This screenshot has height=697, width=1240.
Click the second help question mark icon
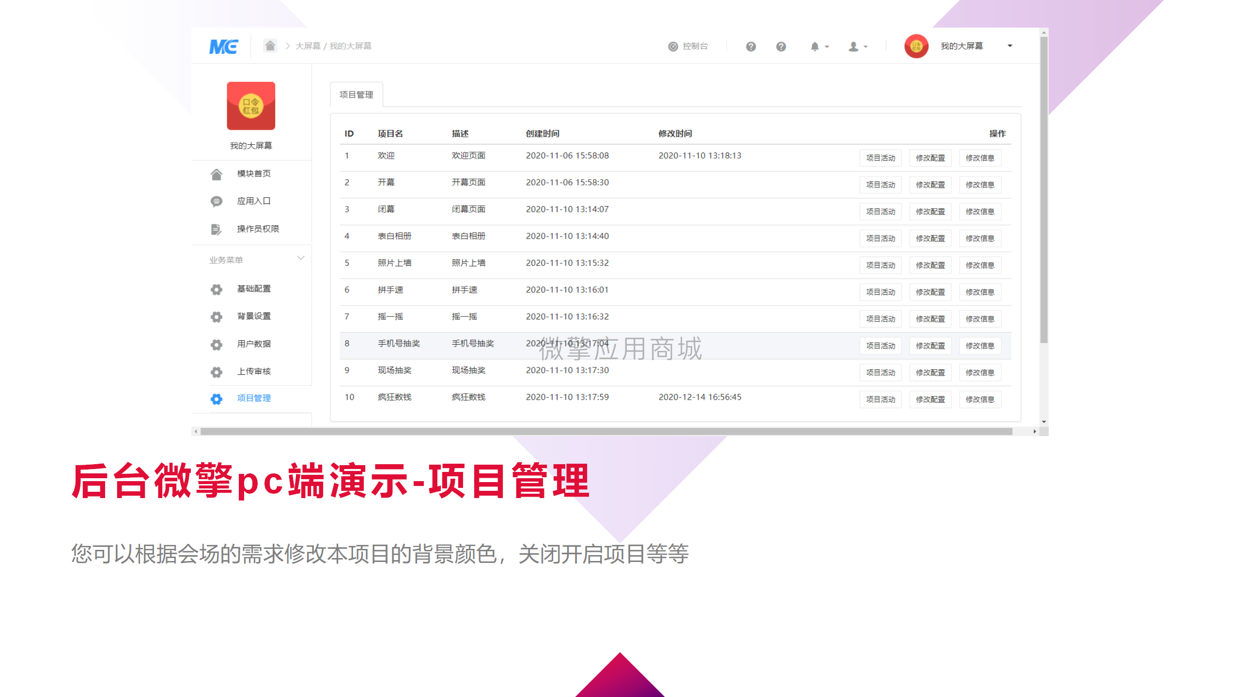coord(781,46)
